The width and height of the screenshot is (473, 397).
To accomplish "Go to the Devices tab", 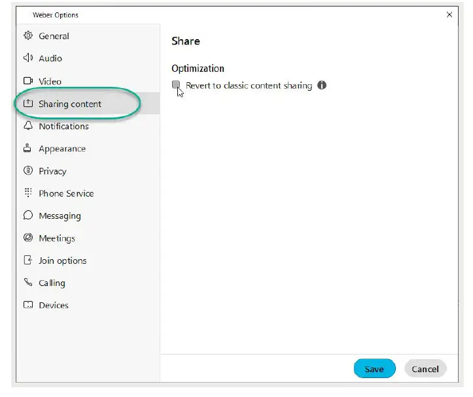I will coord(88,305).
